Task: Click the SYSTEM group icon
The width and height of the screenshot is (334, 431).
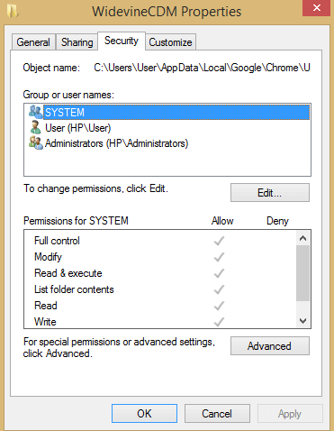Action: (36, 112)
